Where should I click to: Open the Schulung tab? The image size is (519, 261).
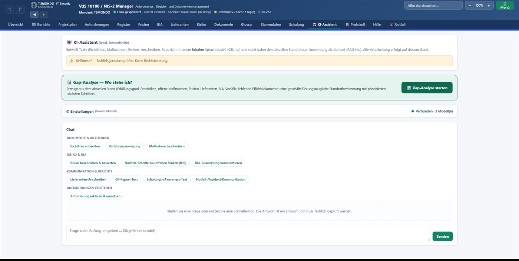[x=296, y=24]
